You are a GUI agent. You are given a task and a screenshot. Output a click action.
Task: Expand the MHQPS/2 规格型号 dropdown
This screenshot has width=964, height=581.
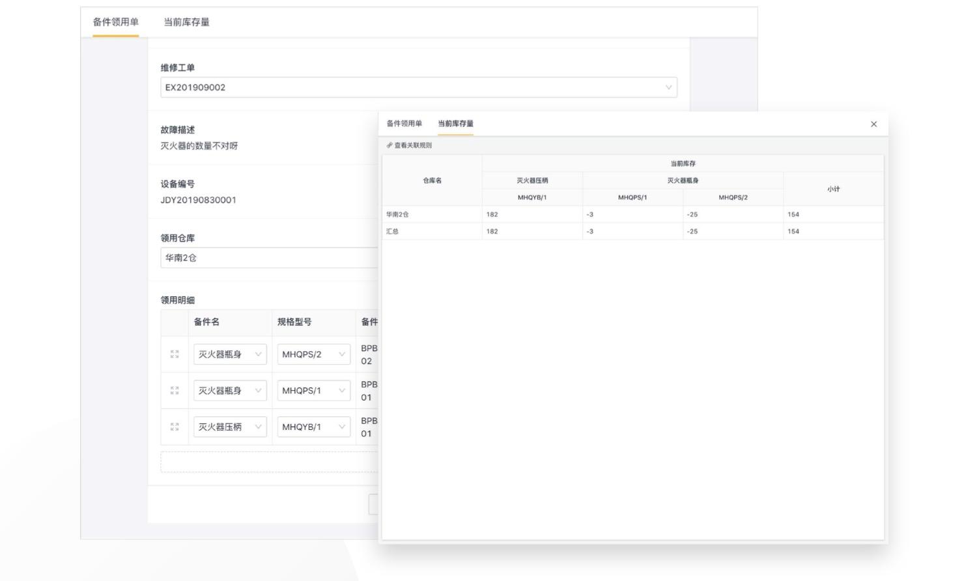(x=313, y=354)
